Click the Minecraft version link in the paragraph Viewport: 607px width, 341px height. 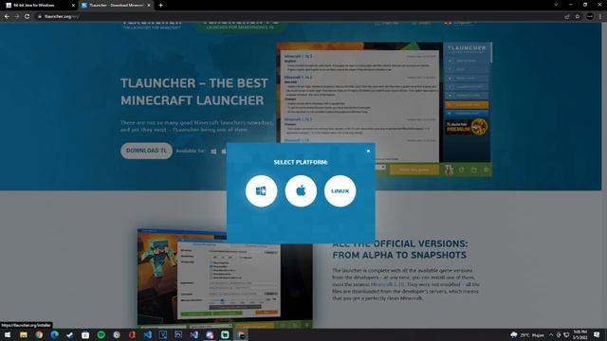388,284
